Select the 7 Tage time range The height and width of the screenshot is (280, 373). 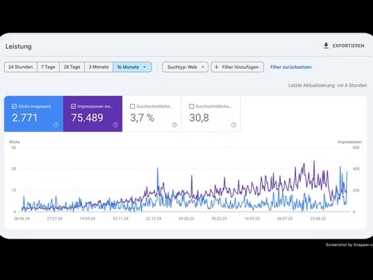tap(48, 67)
